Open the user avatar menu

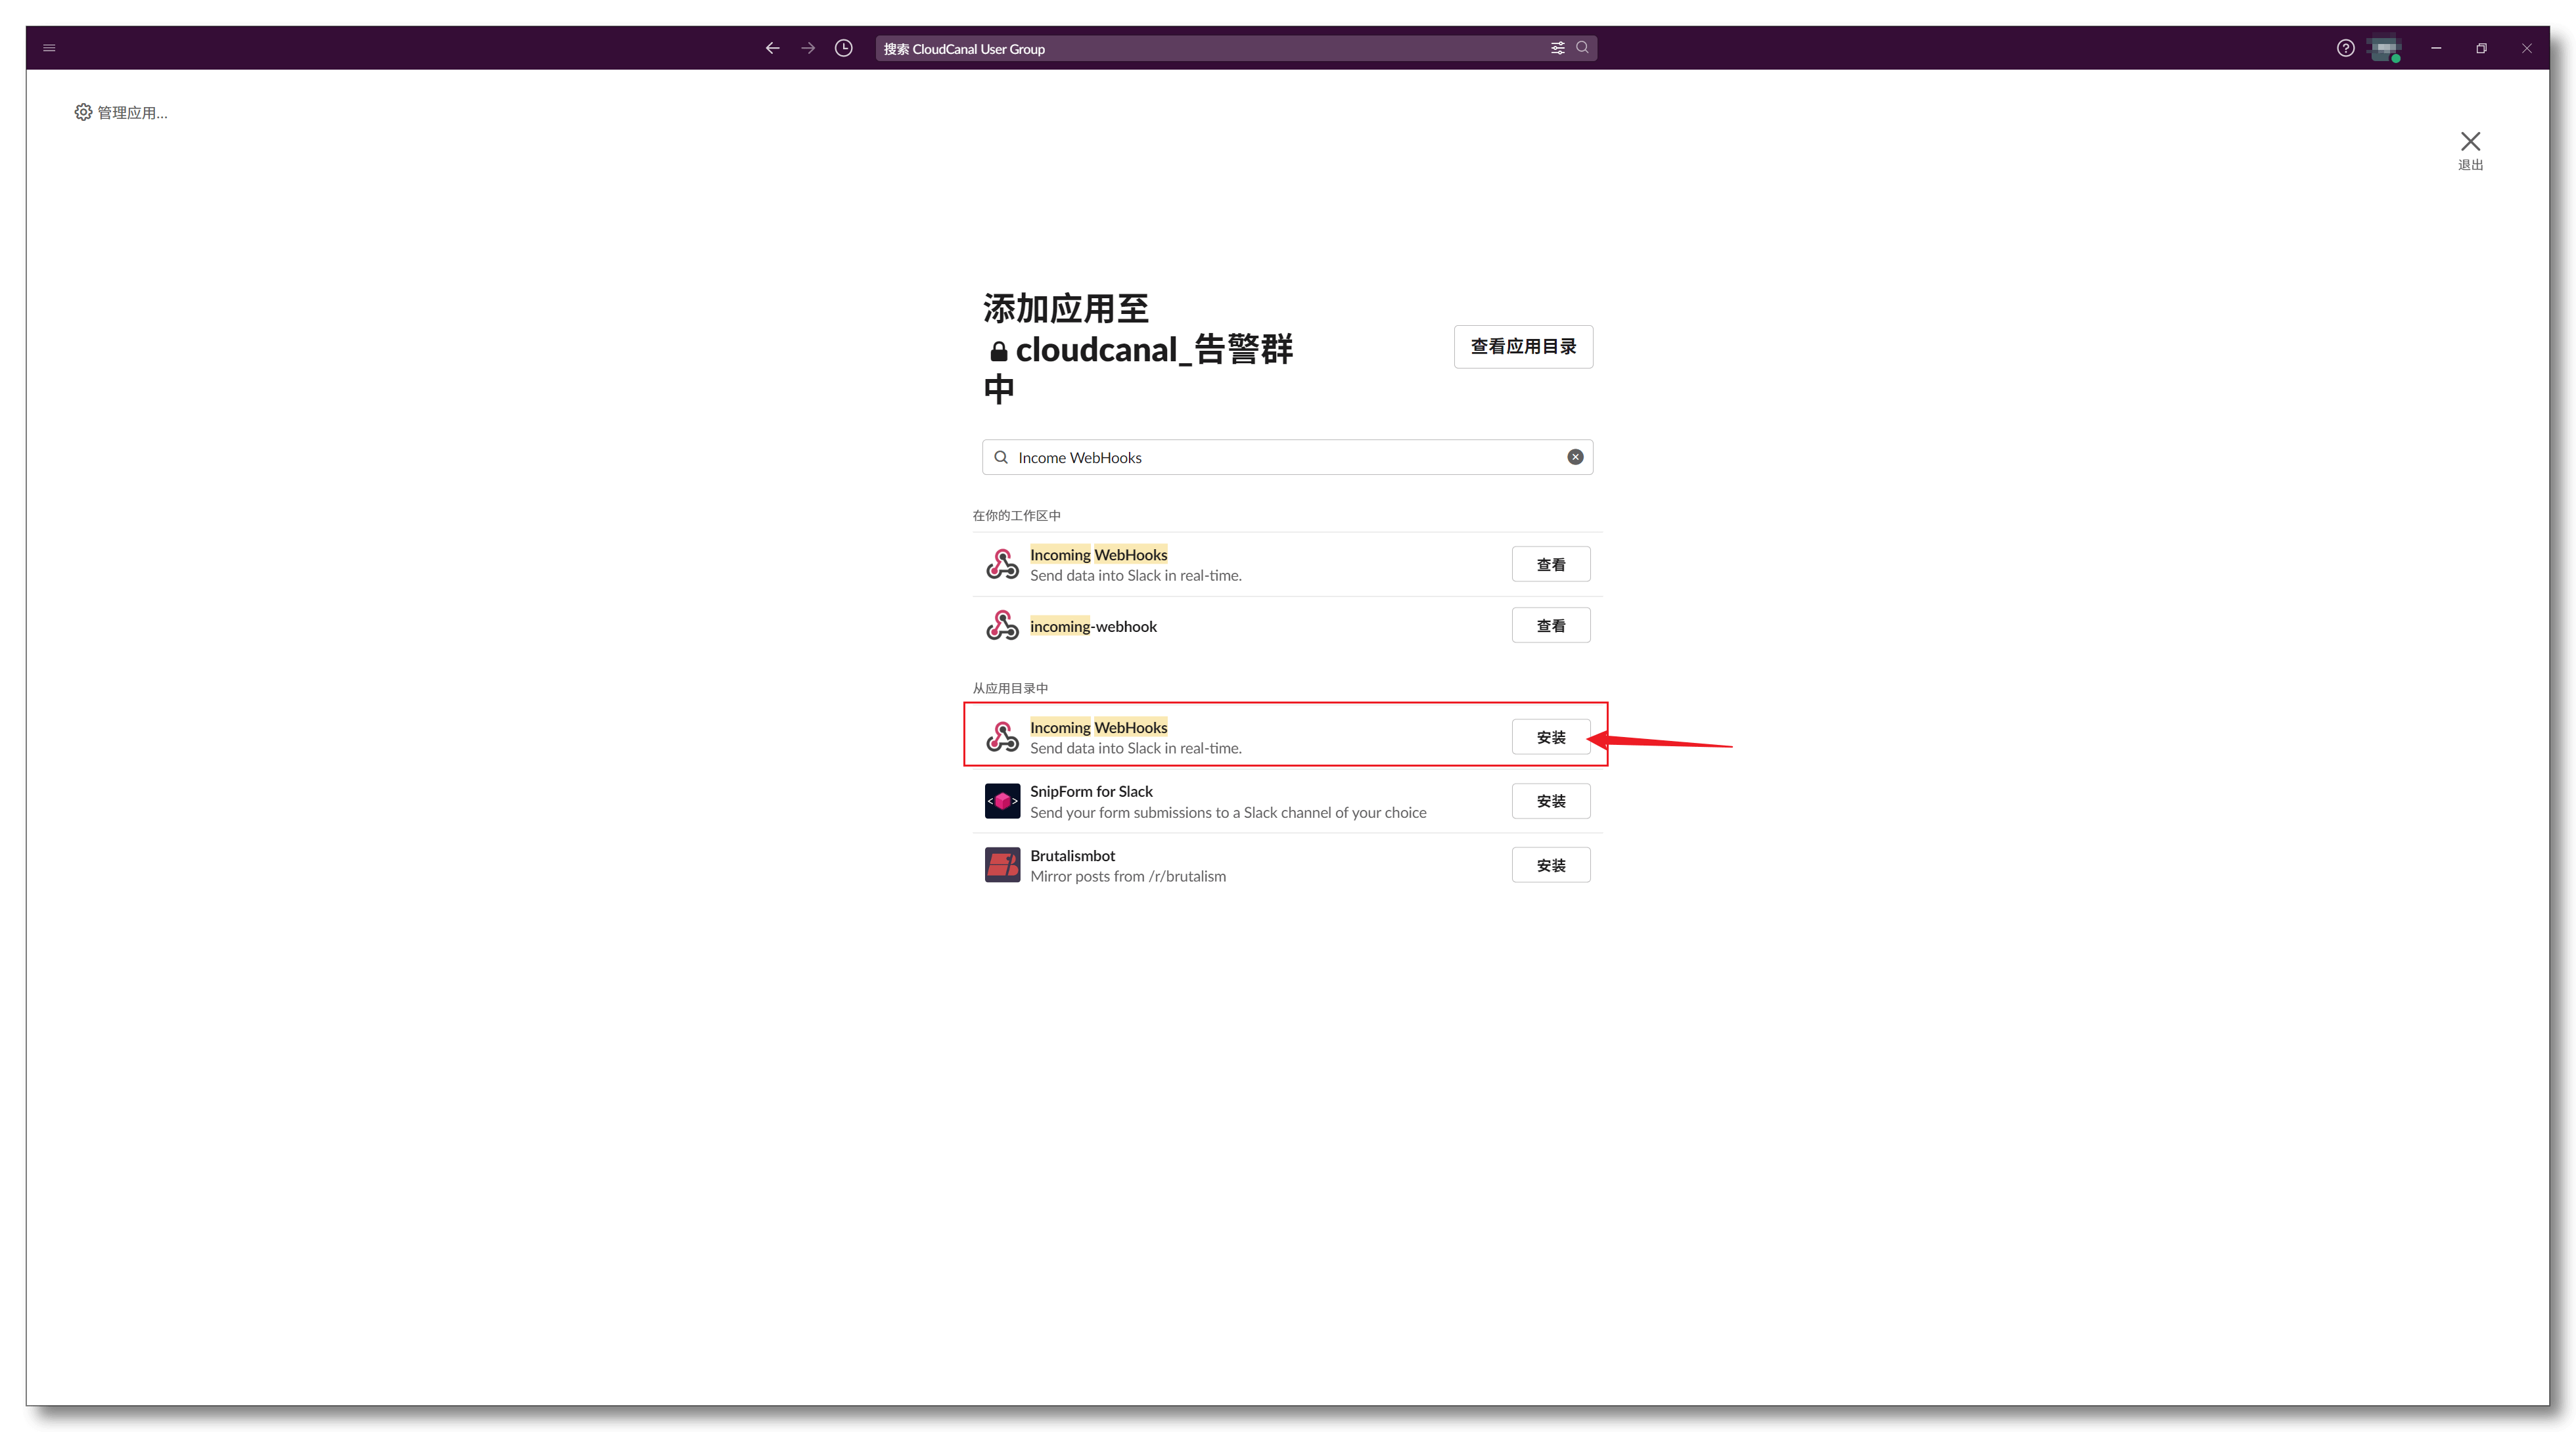[2386, 49]
